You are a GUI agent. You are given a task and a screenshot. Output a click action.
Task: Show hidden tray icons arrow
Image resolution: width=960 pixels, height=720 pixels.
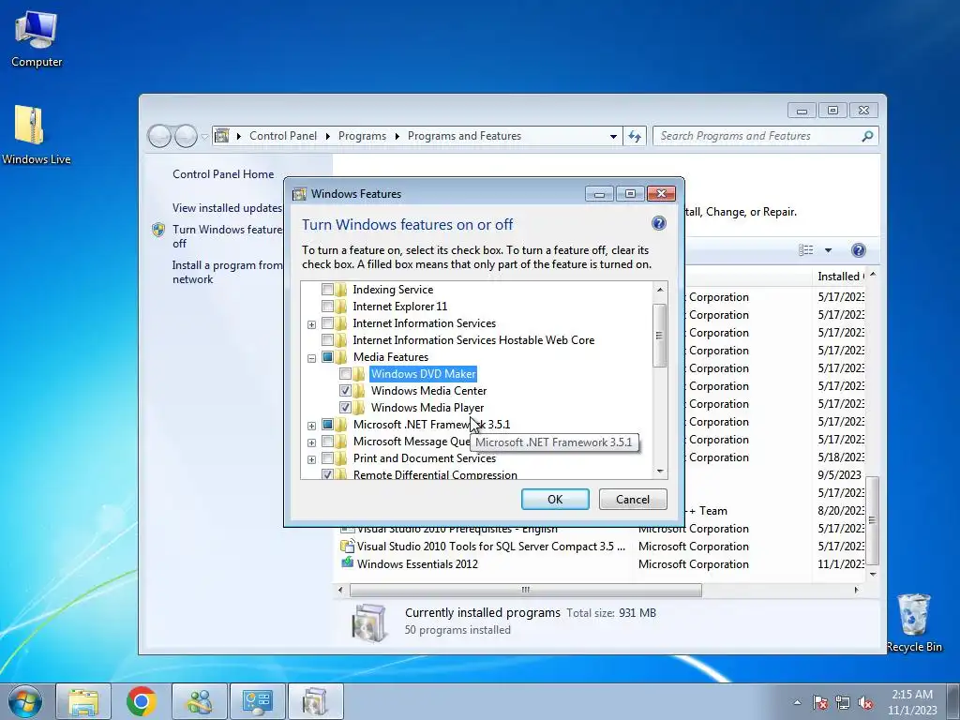click(x=797, y=703)
